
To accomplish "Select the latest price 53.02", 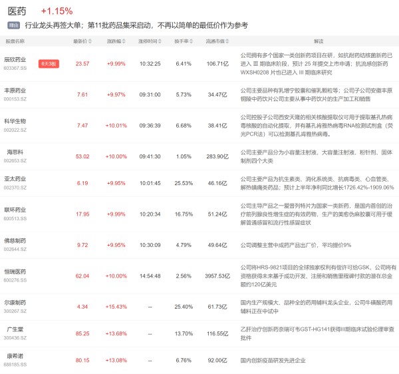I will coord(82,156).
